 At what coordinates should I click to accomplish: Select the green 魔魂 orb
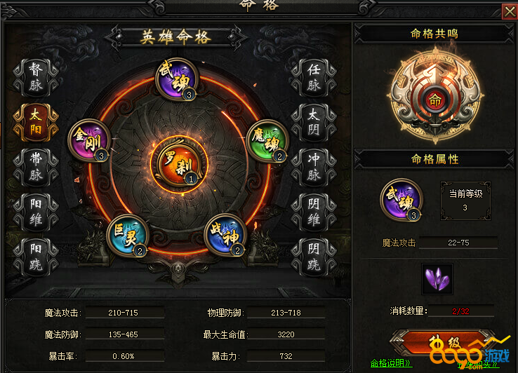(x=267, y=141)
